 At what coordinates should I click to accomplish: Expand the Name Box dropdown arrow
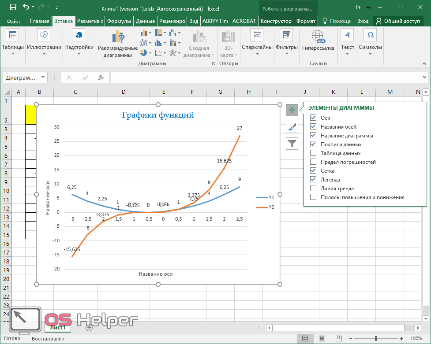[x=43, y=78]
